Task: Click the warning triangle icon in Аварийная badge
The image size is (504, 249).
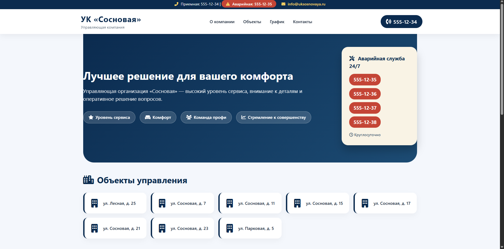Action: 228,4
